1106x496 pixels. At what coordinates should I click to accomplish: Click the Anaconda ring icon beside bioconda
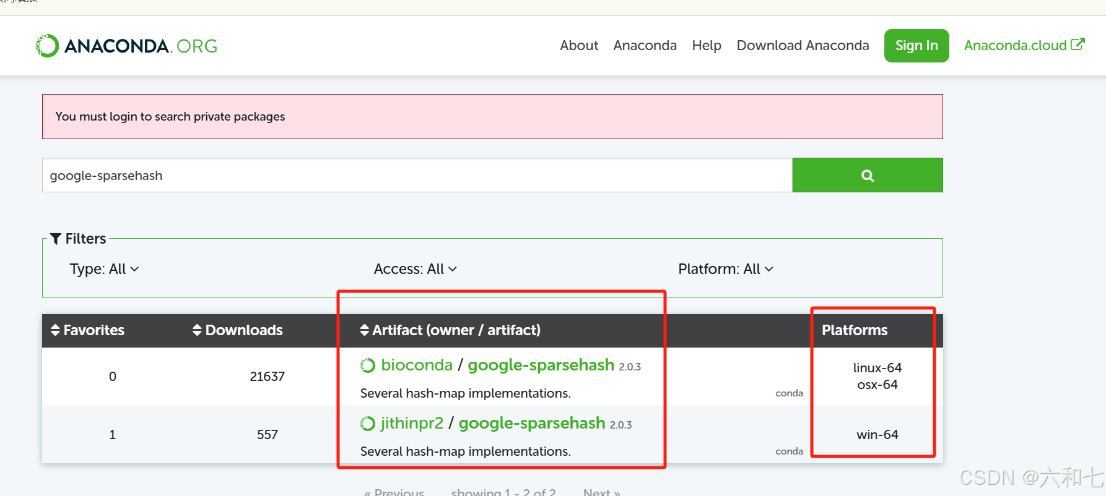tap(368, 366)
